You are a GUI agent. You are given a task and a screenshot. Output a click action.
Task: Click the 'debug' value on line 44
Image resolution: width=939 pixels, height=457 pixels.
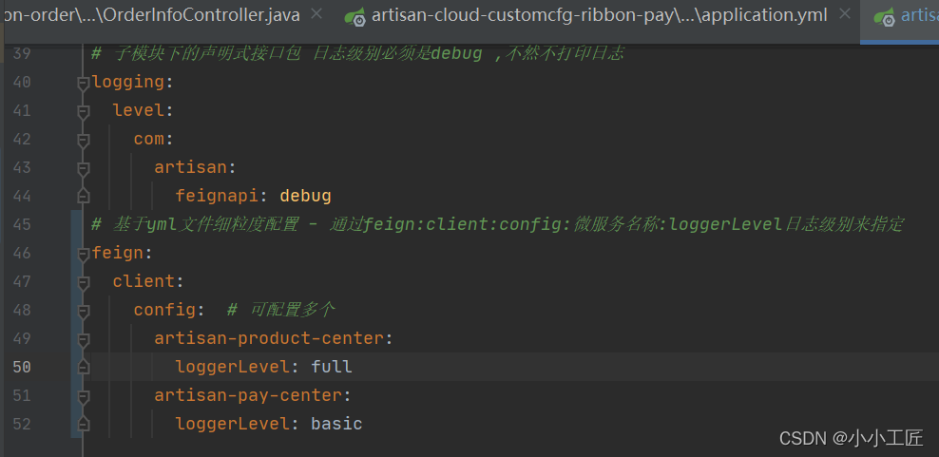point(305,196)
